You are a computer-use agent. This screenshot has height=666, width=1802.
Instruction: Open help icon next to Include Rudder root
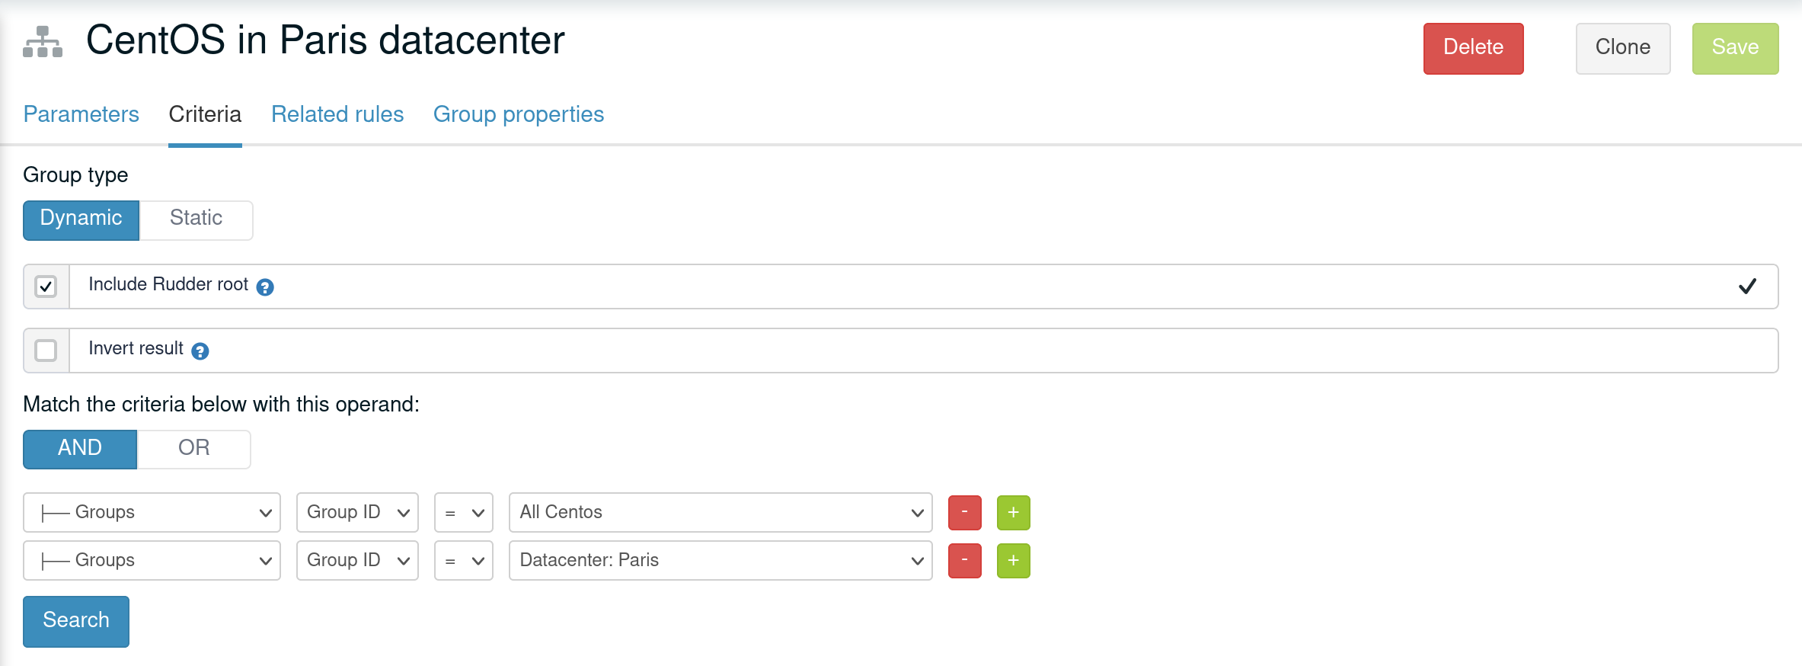[x=265, y=287]
